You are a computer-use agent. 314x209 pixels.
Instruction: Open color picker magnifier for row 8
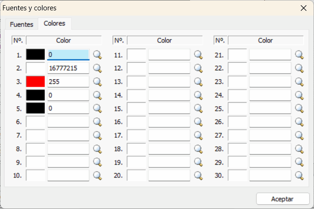(98, 149)
